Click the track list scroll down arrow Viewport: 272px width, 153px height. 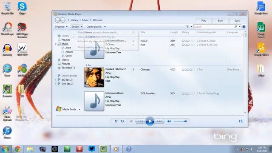[x=245, y=113]
